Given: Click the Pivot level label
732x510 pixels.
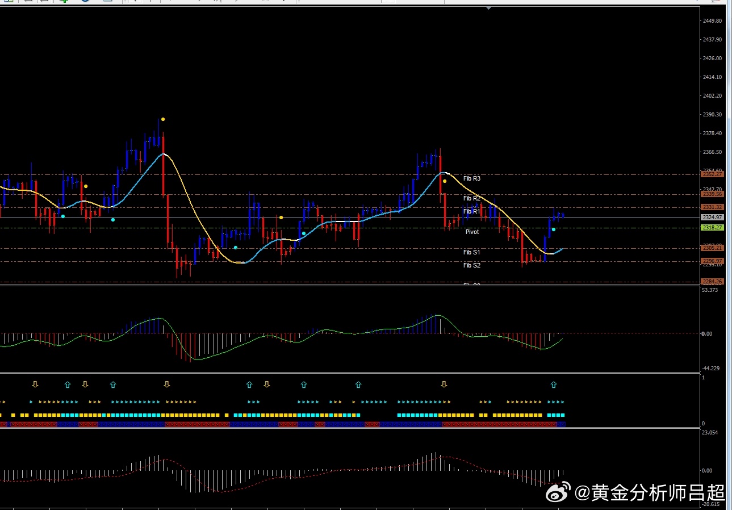Looking at the screenshot, I should coord(472,232).
